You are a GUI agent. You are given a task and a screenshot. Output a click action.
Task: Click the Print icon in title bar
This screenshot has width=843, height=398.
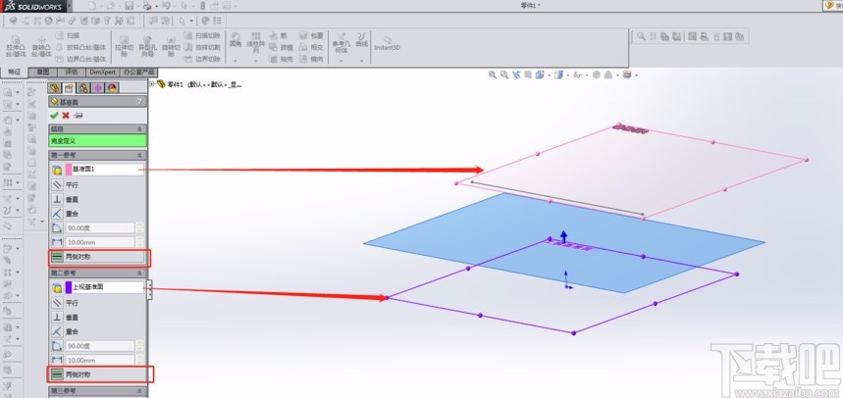(147, 6)
